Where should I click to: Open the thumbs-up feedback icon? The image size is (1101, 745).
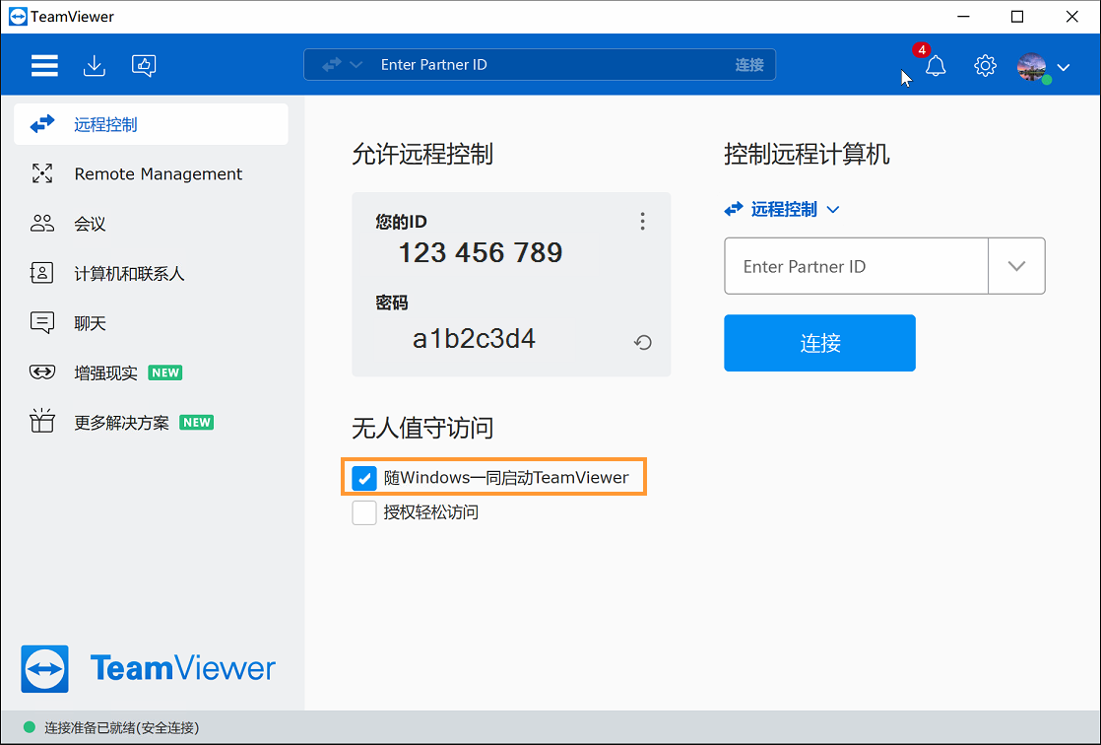144,65
